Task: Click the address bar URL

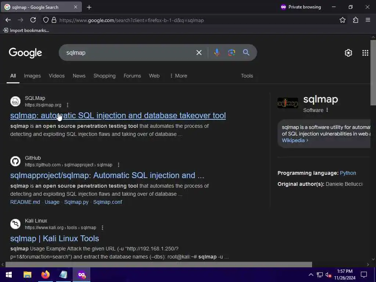Action: click(x=132, y=21)
